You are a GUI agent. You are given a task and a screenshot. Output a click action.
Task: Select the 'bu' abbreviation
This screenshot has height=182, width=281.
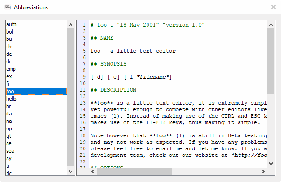pyautogui.click(x=36, y=39)
